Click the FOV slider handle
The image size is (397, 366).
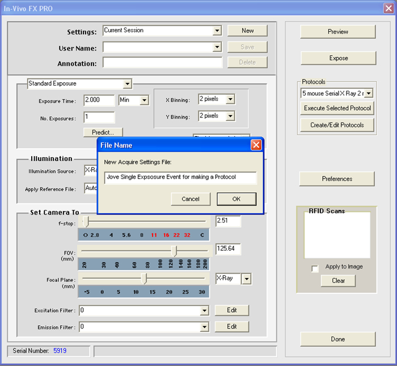pos(174,251)
